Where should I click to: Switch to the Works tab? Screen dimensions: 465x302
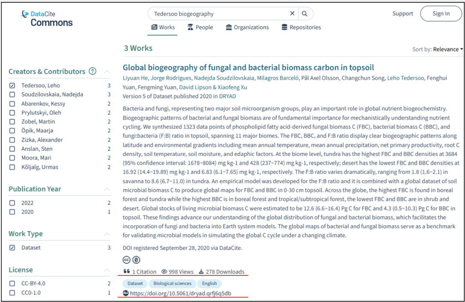click(163, 27)
